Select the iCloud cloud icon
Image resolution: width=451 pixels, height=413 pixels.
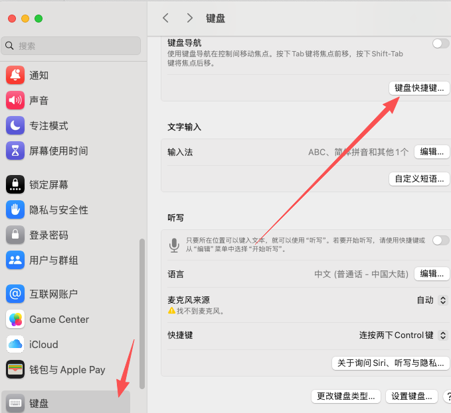click(15, 345)
